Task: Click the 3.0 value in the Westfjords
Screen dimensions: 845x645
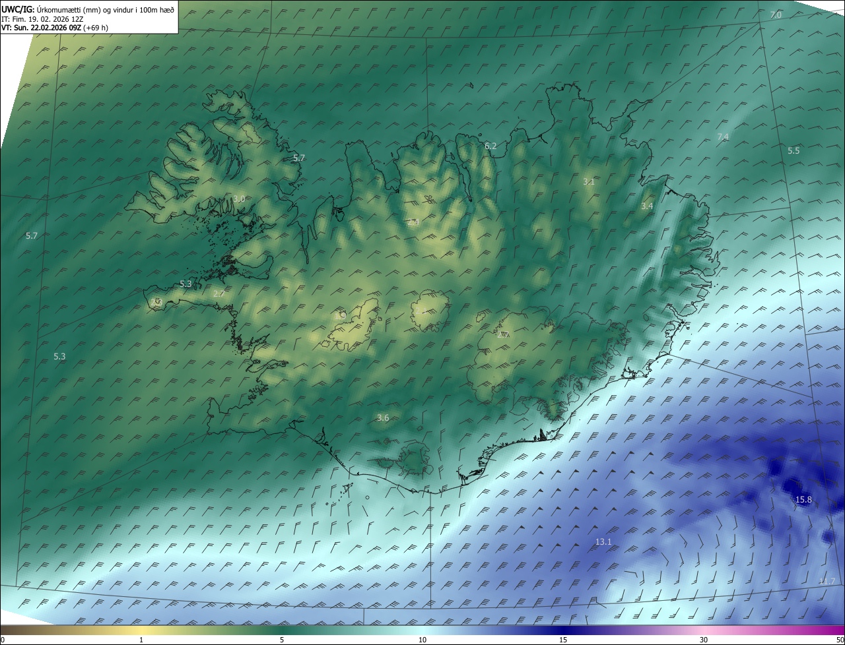Action: click(239, 199)
